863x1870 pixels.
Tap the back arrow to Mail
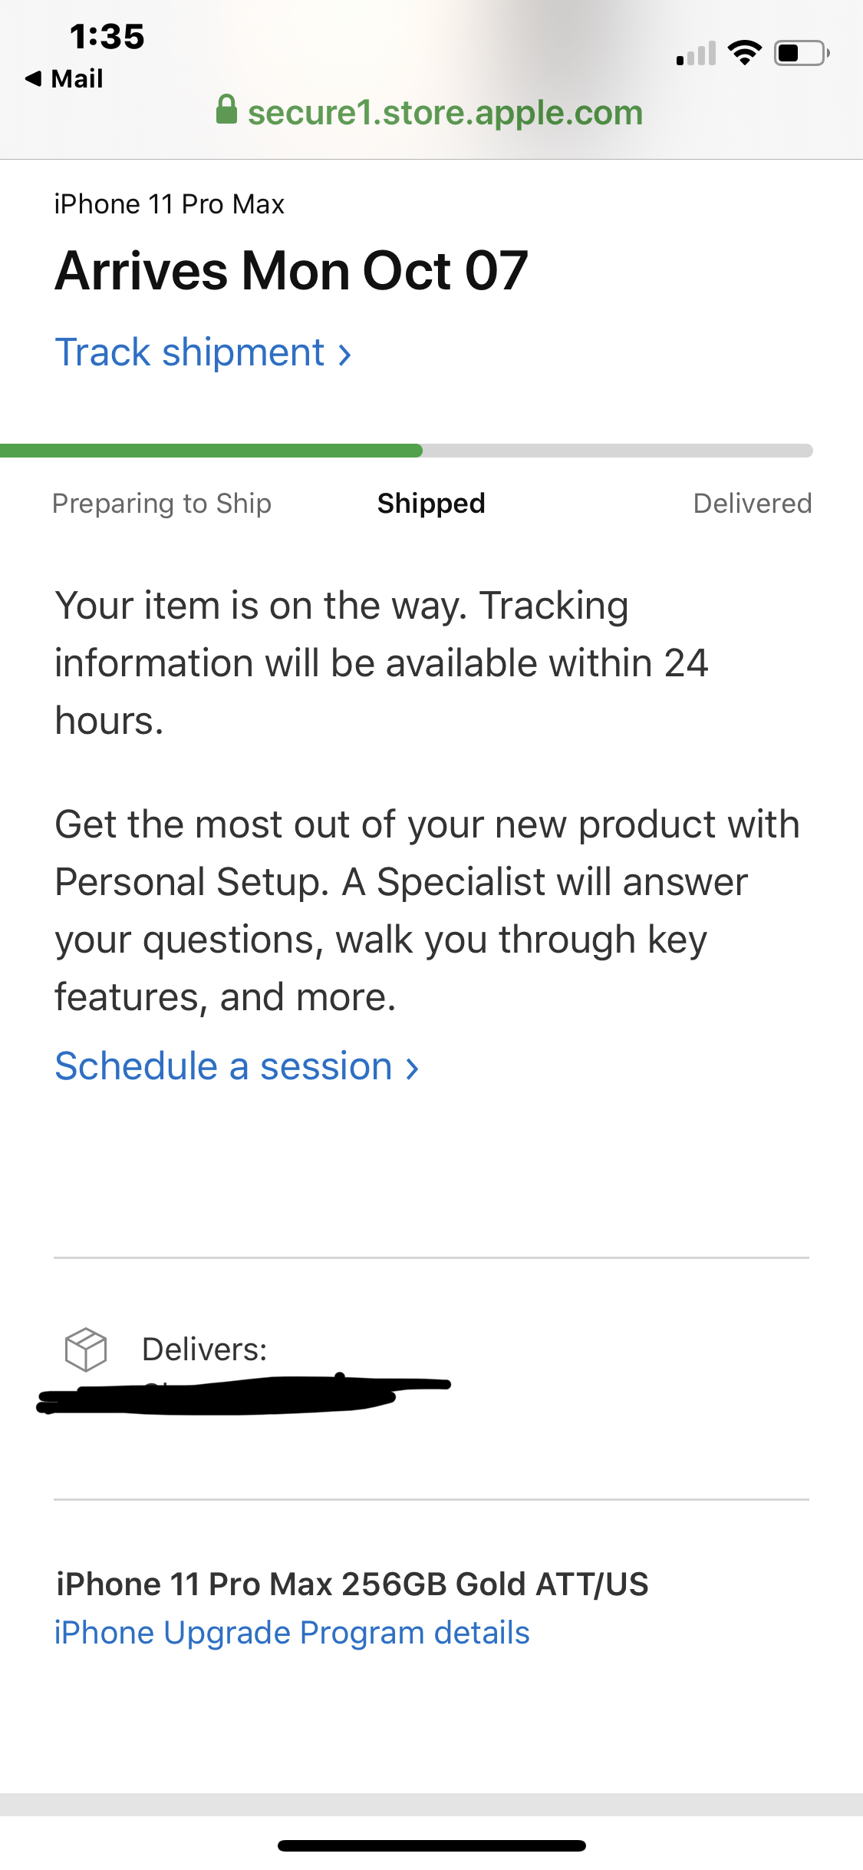point(33,78)
